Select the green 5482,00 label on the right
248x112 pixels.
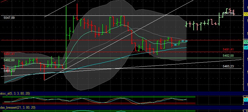click(228, 56)
